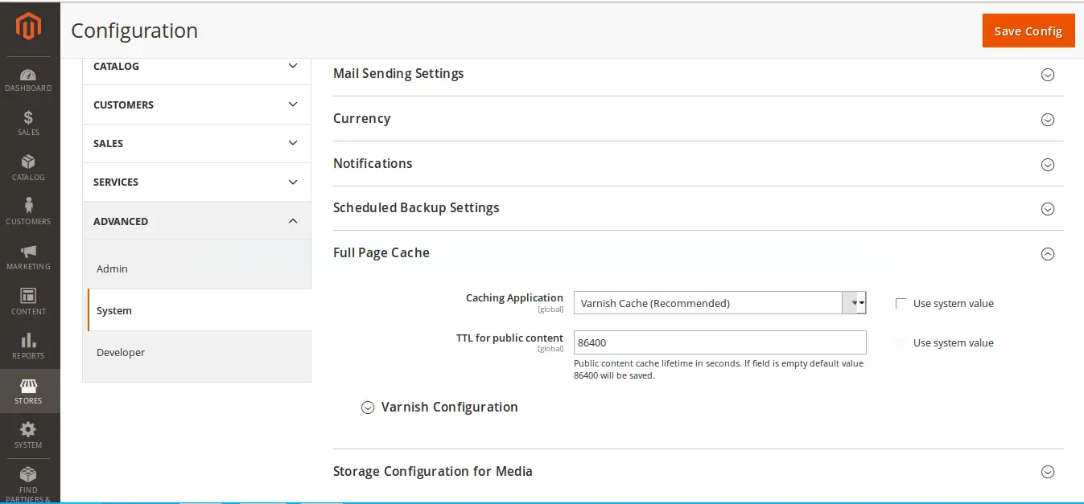This screenshot has height=504, width=1084.
Task: Open the Caching Application dropdown
Action: click(855, 303)
